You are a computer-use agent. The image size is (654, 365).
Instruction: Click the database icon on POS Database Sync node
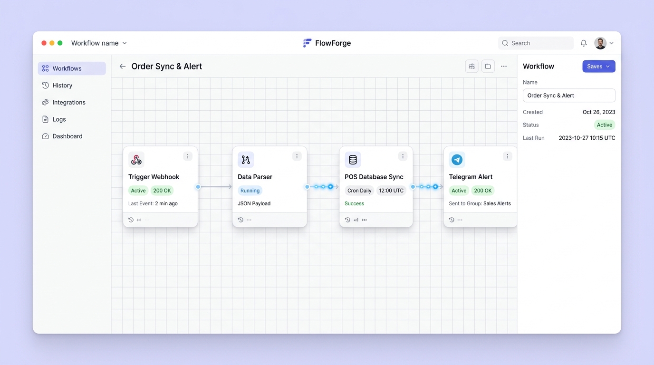click(x=353, y=160)
